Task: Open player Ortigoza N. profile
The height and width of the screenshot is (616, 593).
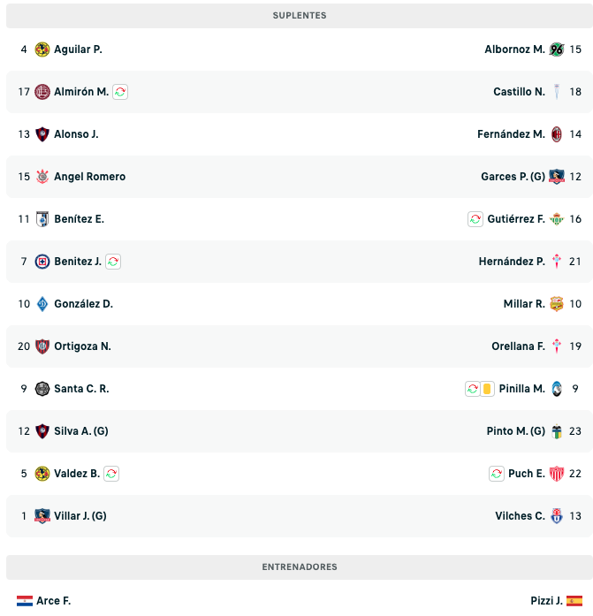Action: (82, 346)
